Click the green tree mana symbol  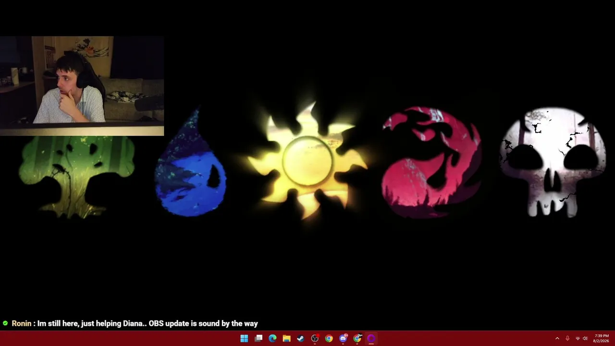[76, 177]
